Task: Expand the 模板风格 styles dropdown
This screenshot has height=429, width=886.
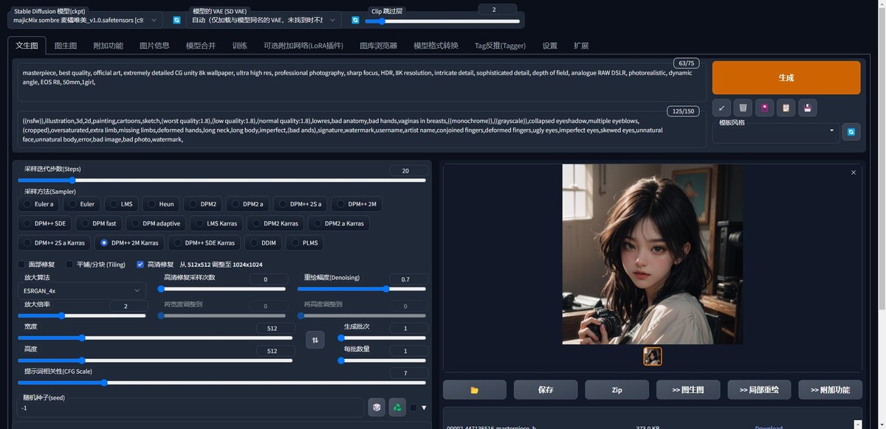Action: [775, 132]
